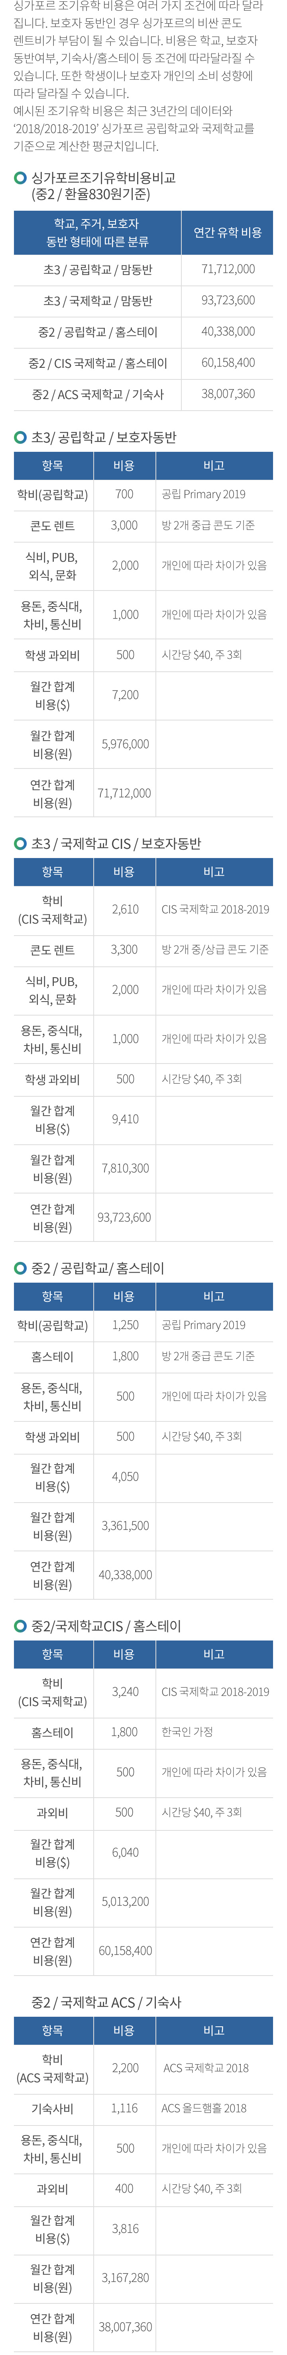
Task: Click the 중2 / ACS 국제학교 / 기숙사 comparison row
Action: click(143, 394)
